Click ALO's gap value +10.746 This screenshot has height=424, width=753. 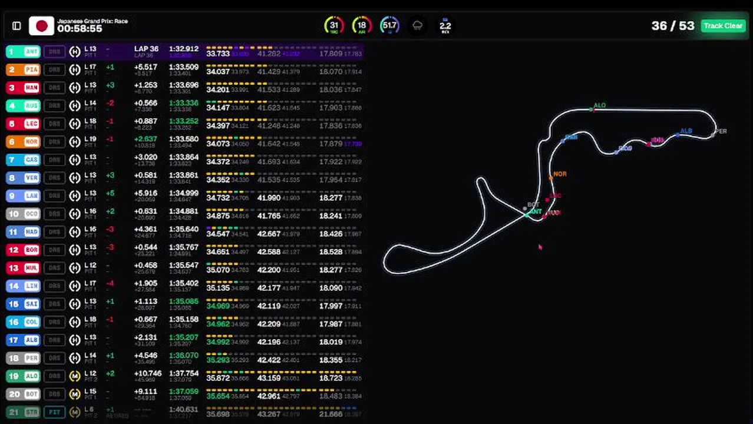pos(148,373)
